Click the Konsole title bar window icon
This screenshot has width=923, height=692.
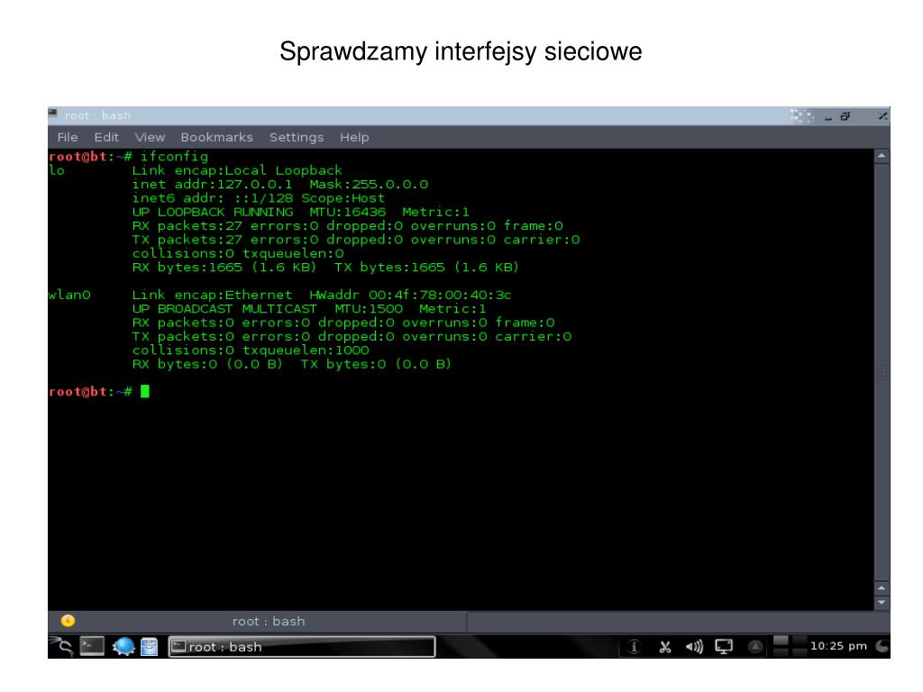(53, 114)
